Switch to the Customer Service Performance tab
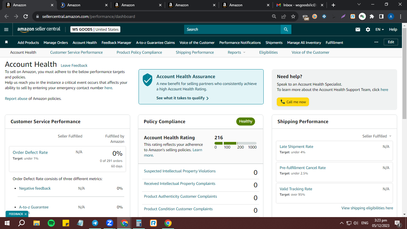 (76, 52)
